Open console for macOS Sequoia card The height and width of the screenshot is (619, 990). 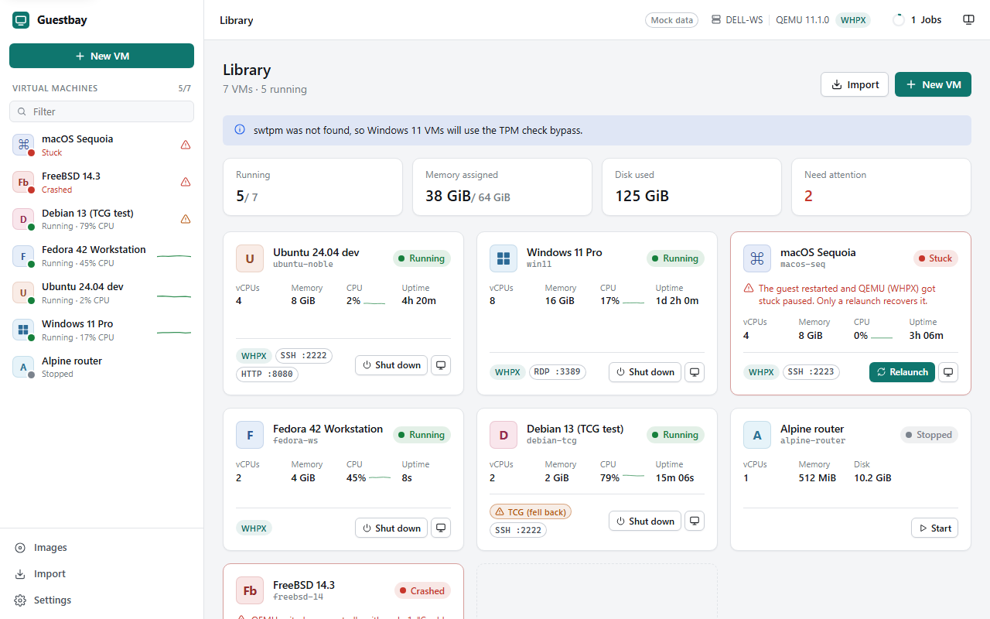[948, 372]
